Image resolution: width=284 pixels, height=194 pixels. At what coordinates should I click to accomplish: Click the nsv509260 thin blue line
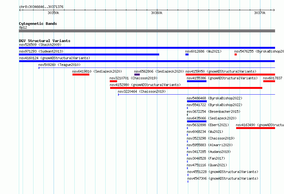click(157, 68)
